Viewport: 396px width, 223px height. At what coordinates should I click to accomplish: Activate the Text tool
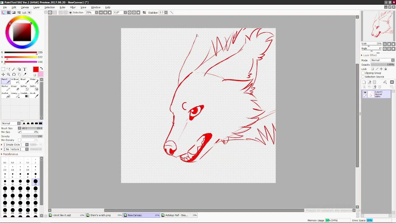[x=25, y=69]
